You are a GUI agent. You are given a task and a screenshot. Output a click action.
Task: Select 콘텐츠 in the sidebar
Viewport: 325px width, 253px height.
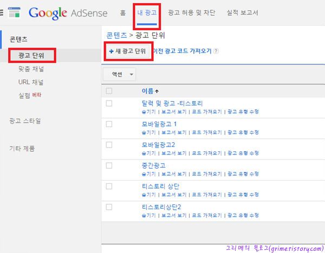point(18,39)
